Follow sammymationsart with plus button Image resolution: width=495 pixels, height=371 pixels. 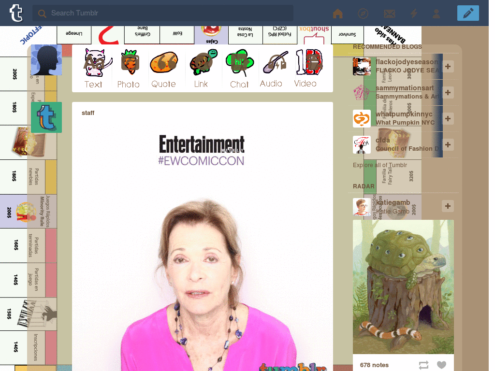click(x=448, y=92)
